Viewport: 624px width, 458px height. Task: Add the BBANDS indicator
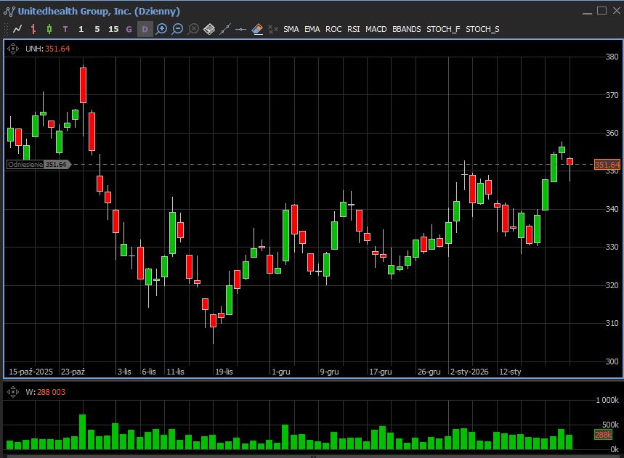[x=406, y=29]
